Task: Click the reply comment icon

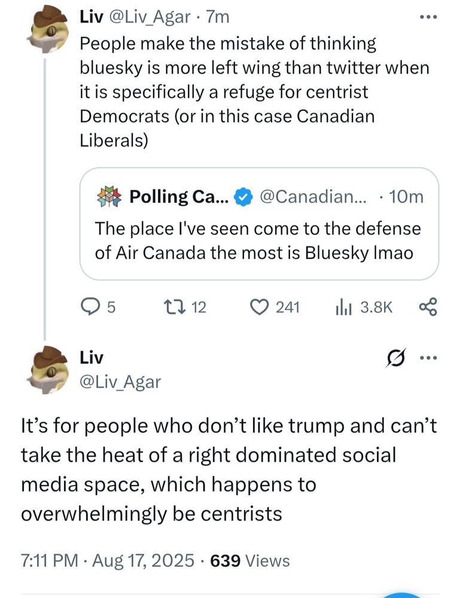Action: pyautogui.click(x=90, y=307)
